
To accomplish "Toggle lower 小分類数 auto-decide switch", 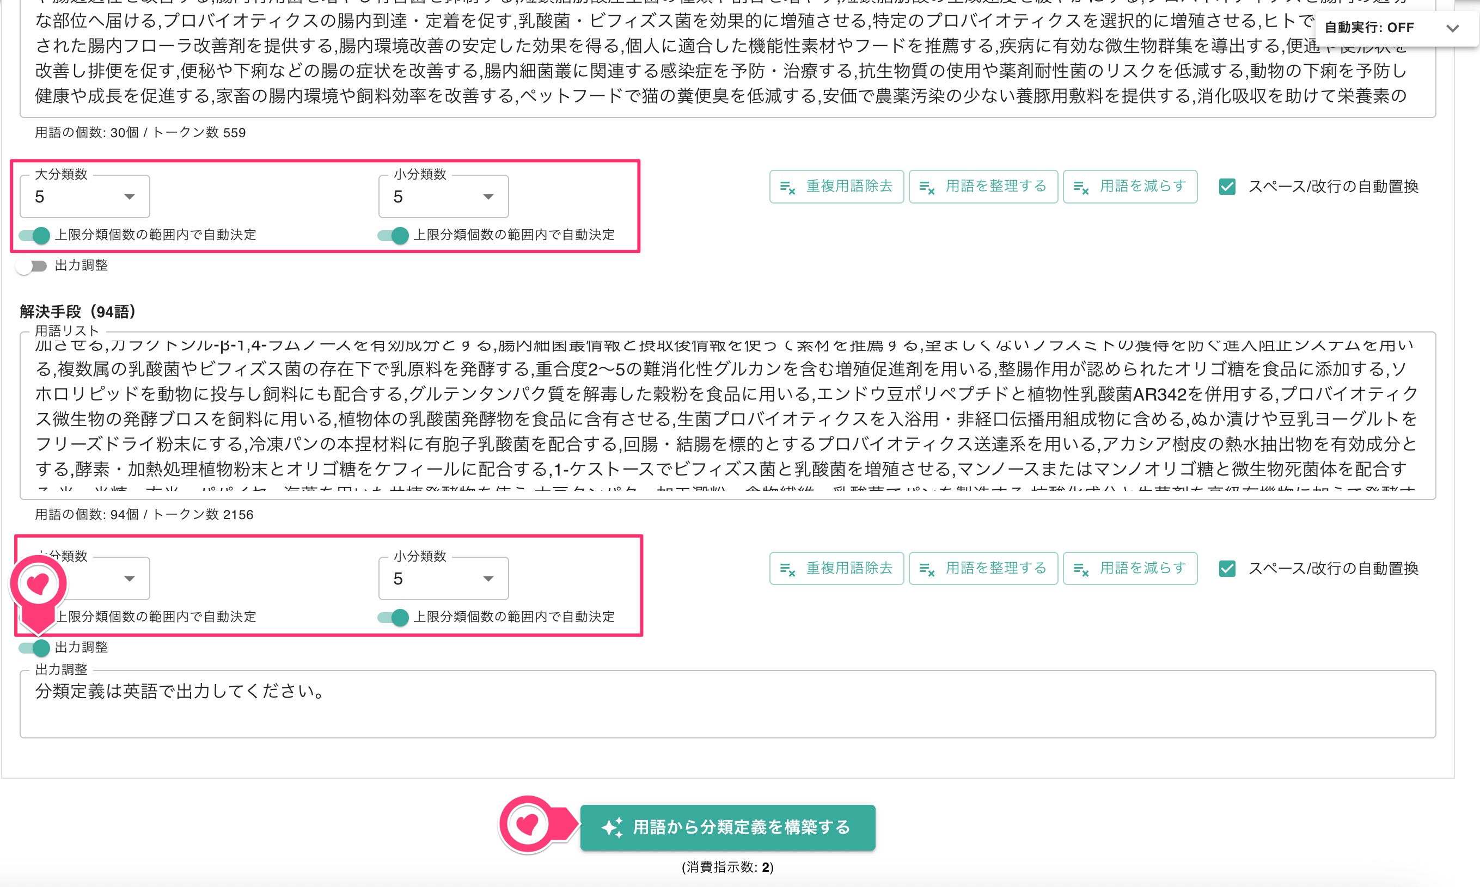I will 393,617.
